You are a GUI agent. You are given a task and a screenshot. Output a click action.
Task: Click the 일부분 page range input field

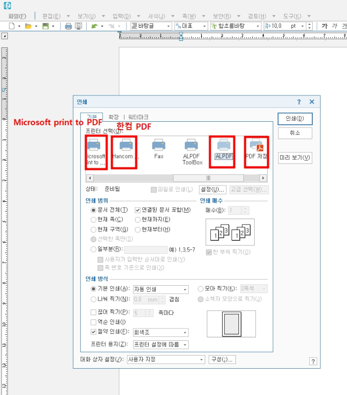pyautogui.click(x=146, y=249)
